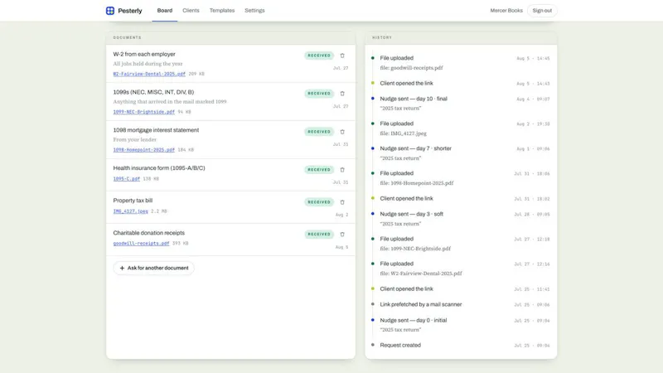Delete the W-2 from each employer document

click(x=342, y=56)
